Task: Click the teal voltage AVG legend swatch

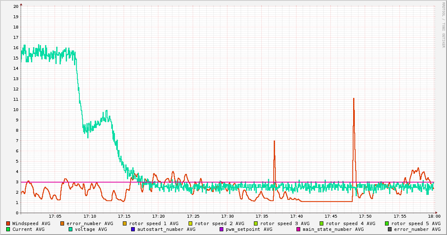Action: tap(71, 229)
